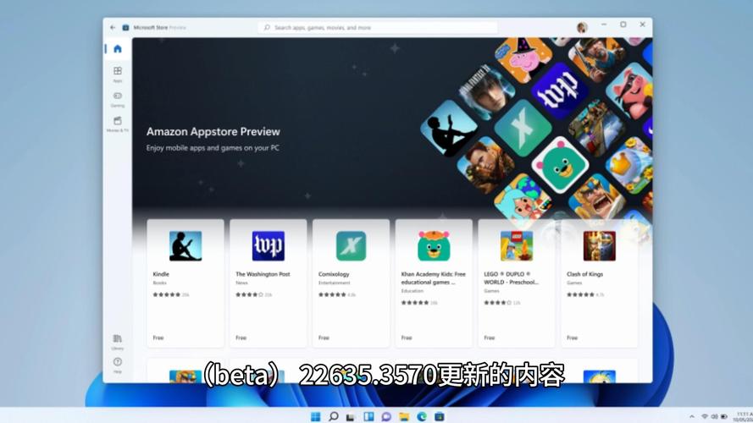The image size is (753, 423).
Task: Click the Comixology title text
Action: pyautogui.click(x=334, y=274)
